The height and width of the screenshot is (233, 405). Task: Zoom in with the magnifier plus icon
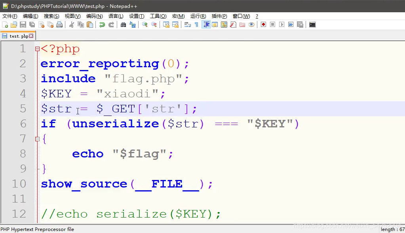click(145, 25)
